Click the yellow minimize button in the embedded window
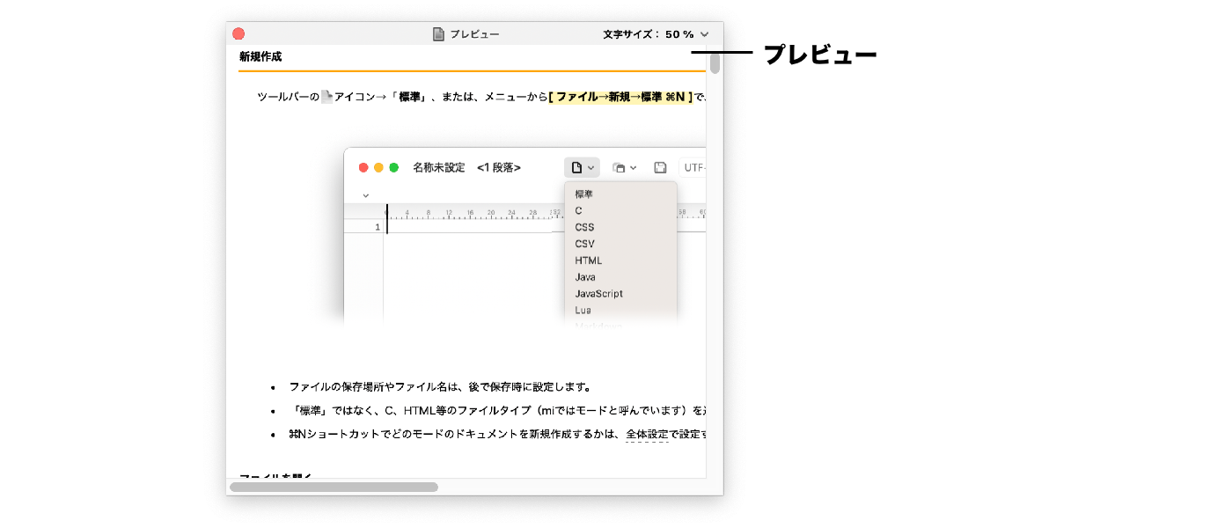 click(x=378, y=167)
